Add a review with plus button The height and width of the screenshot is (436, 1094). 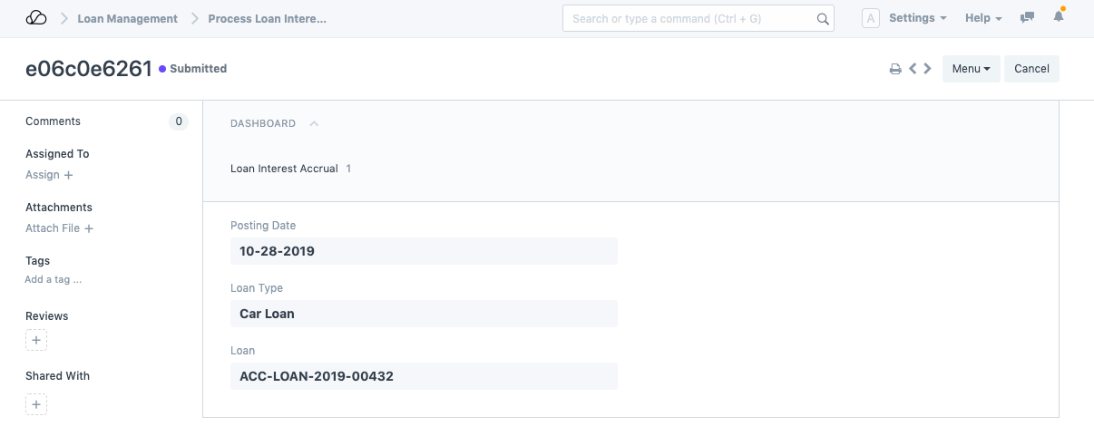(x=36, y=341)
